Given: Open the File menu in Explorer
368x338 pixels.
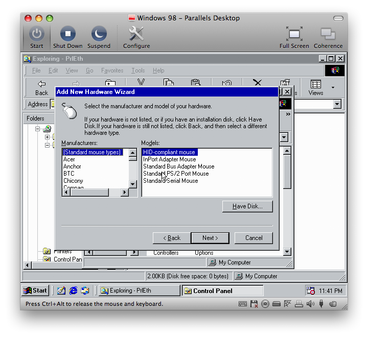Looking at the screenshot, I should [36, 70].
